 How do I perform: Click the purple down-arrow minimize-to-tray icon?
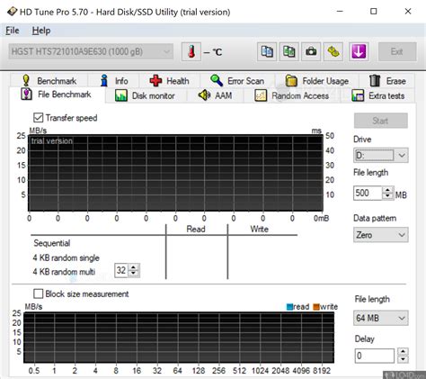click(x=359, y=51)
